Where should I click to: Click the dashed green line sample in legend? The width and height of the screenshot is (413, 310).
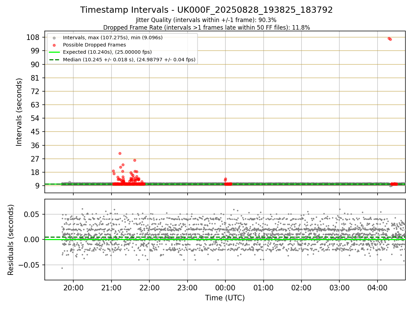click(54, 60)
